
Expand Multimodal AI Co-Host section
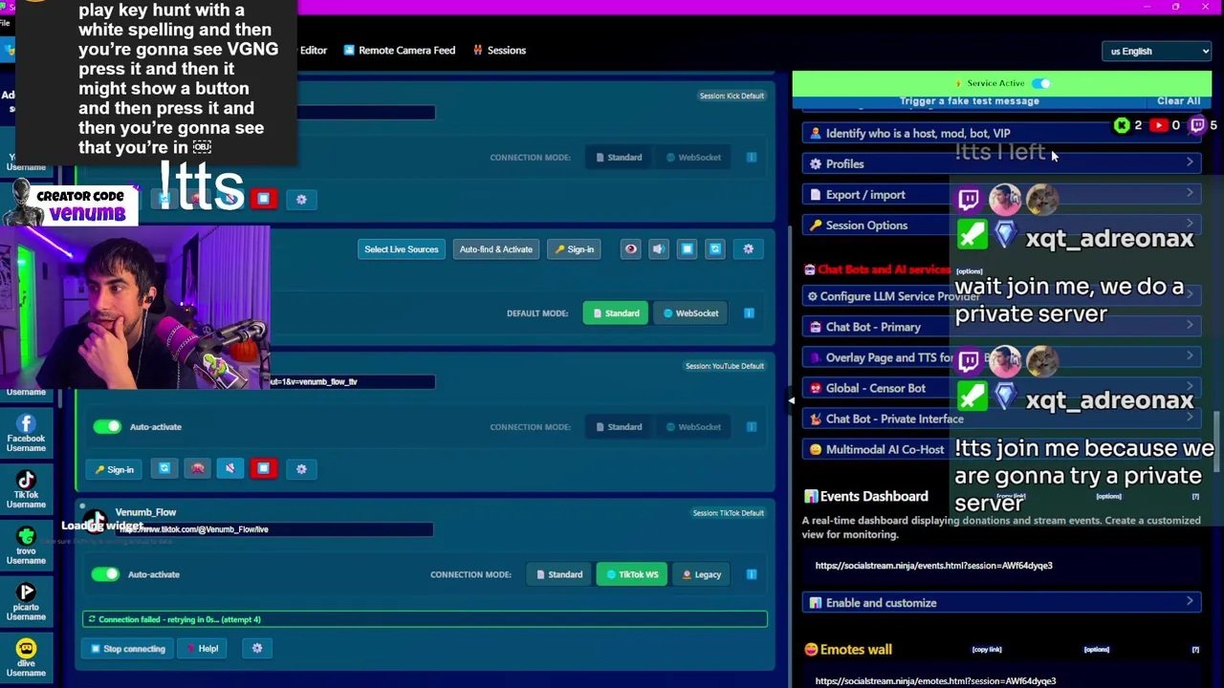(1002, 449)
